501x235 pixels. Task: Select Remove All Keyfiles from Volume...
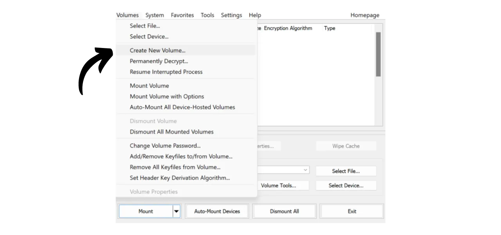(x=186, y=167)
